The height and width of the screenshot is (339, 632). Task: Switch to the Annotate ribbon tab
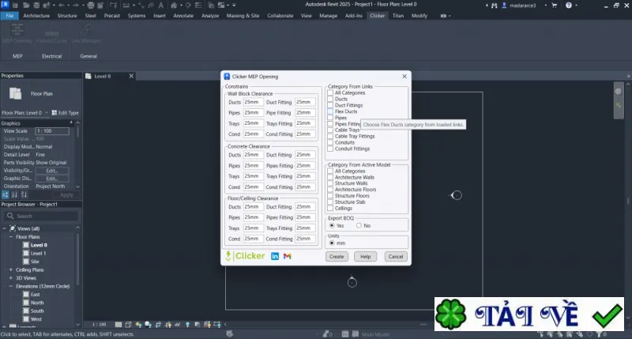tap(183, 16)
